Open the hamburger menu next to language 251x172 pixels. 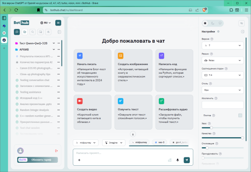[x=58, y=23]
